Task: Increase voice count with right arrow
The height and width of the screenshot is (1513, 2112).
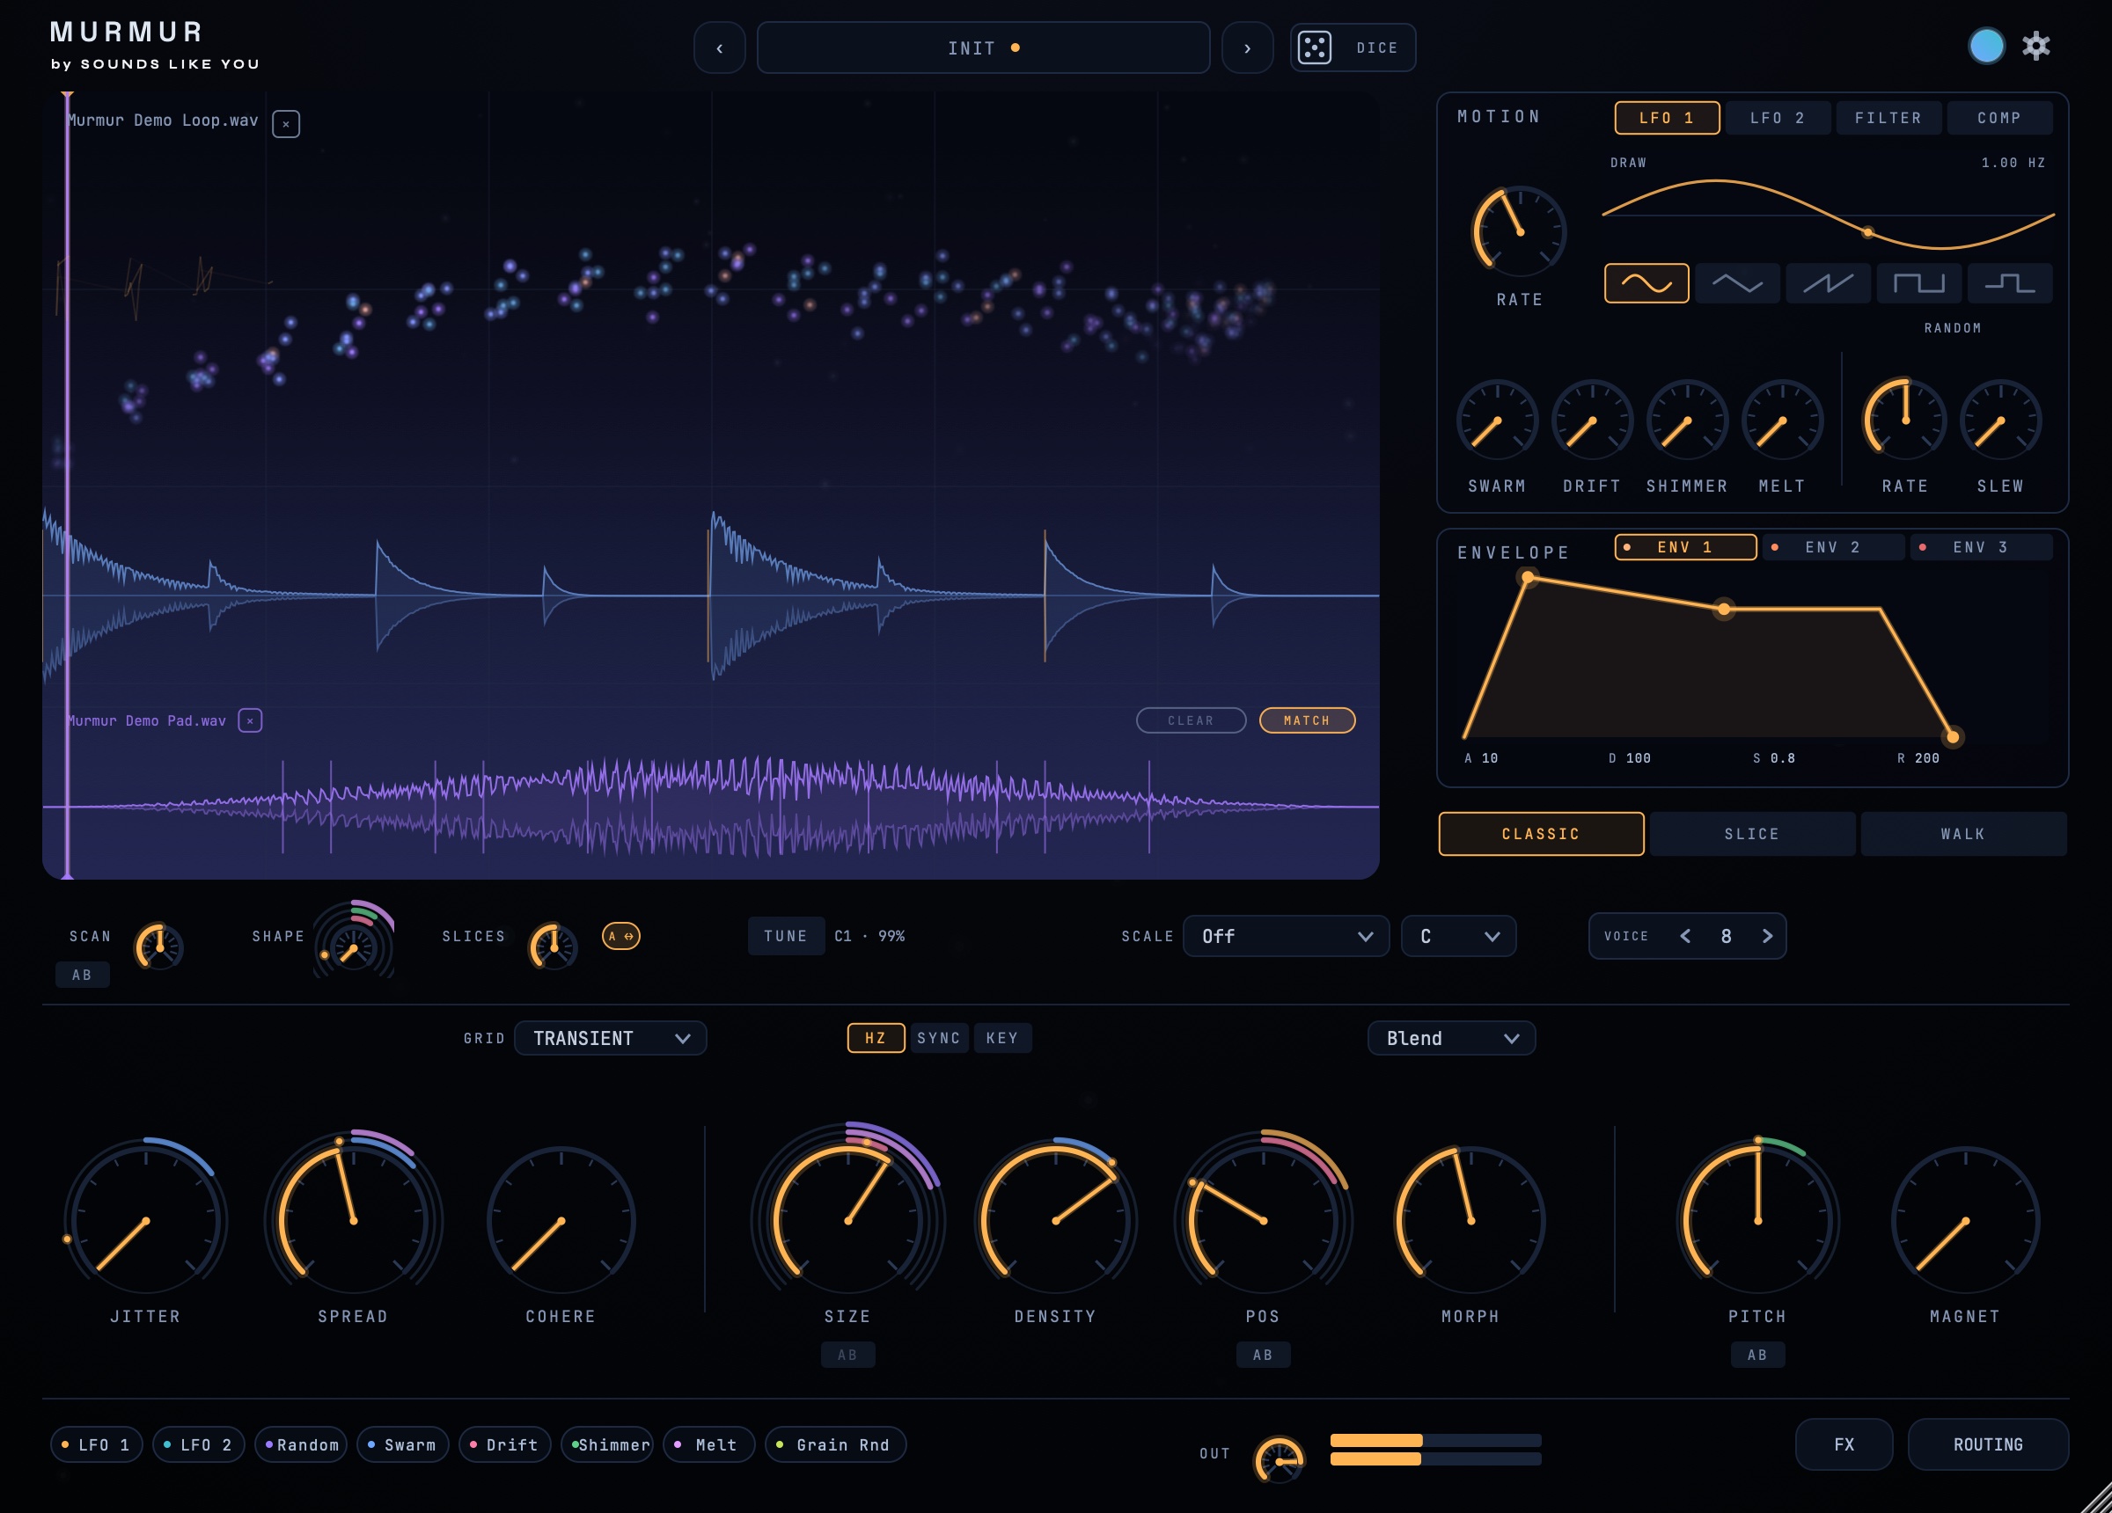Action: [x=1766, y=936]
